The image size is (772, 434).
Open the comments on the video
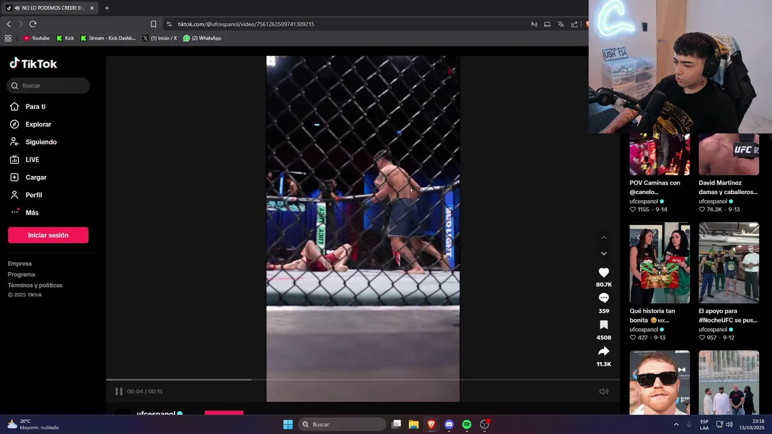click(x=604, y=298)
